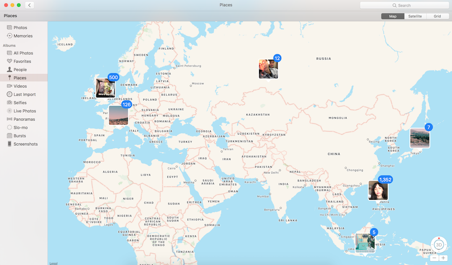Image resolution: width=452 pixels, height=265 pixels.
Task: Switch to Grid view
Action: (437, 16)
